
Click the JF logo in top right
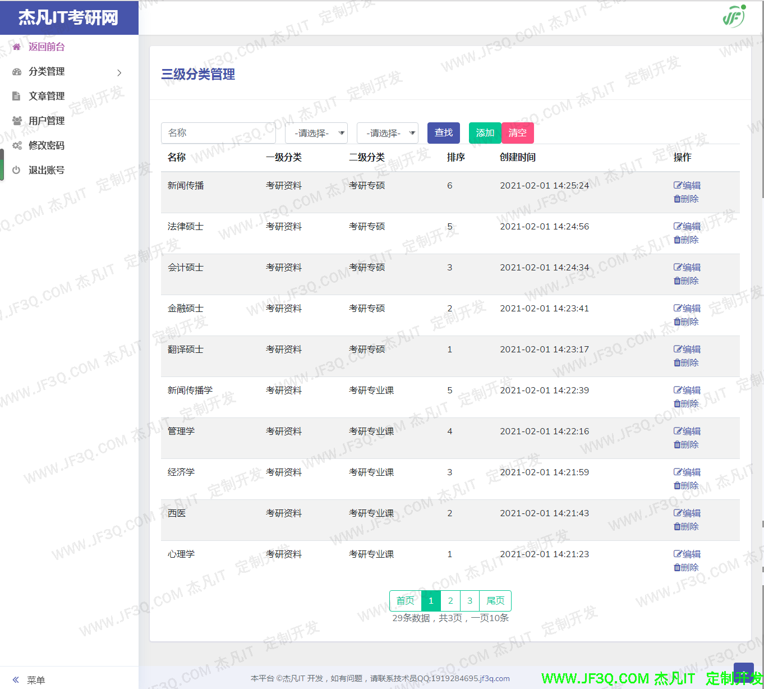pyautogui.click(x=734, y=16)
